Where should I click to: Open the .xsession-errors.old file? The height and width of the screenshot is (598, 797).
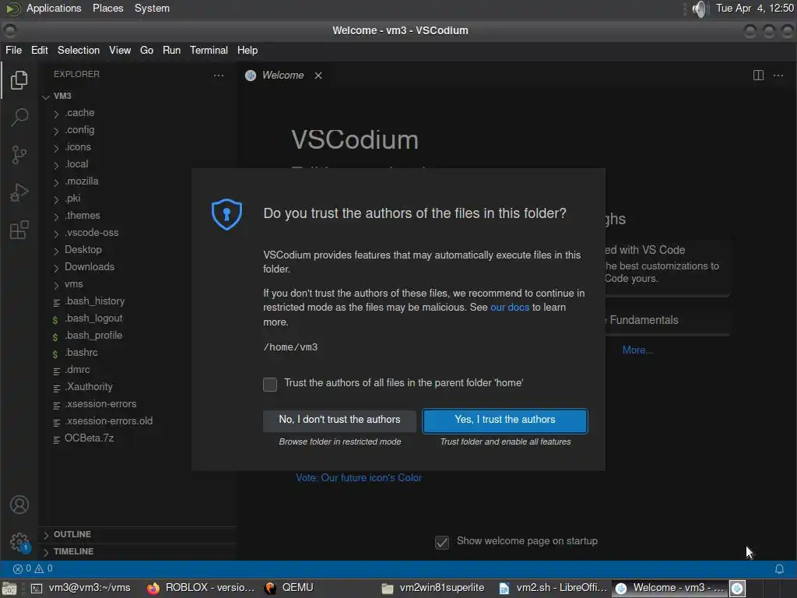click(x=108, y=421)
